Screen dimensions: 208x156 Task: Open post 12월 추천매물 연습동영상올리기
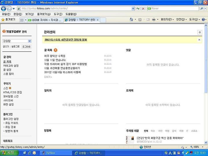tap(62, 68)
